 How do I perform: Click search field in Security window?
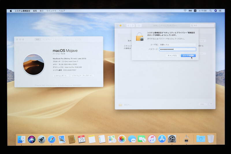pyautogui.click(x=202, y=25)
